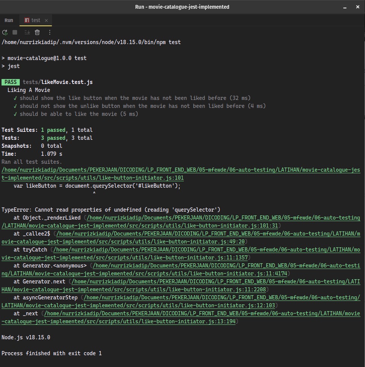Click the Stop process square icon

coord(15,32)
